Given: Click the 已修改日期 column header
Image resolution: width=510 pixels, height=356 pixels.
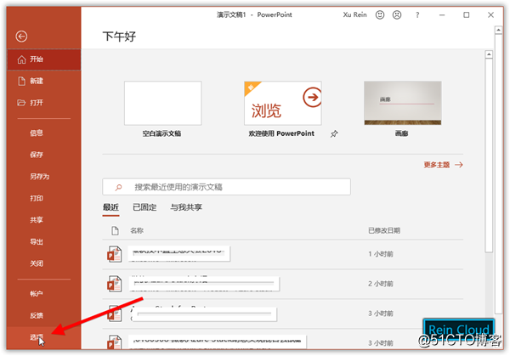Looking at the screenshot, I should (384, 230).
